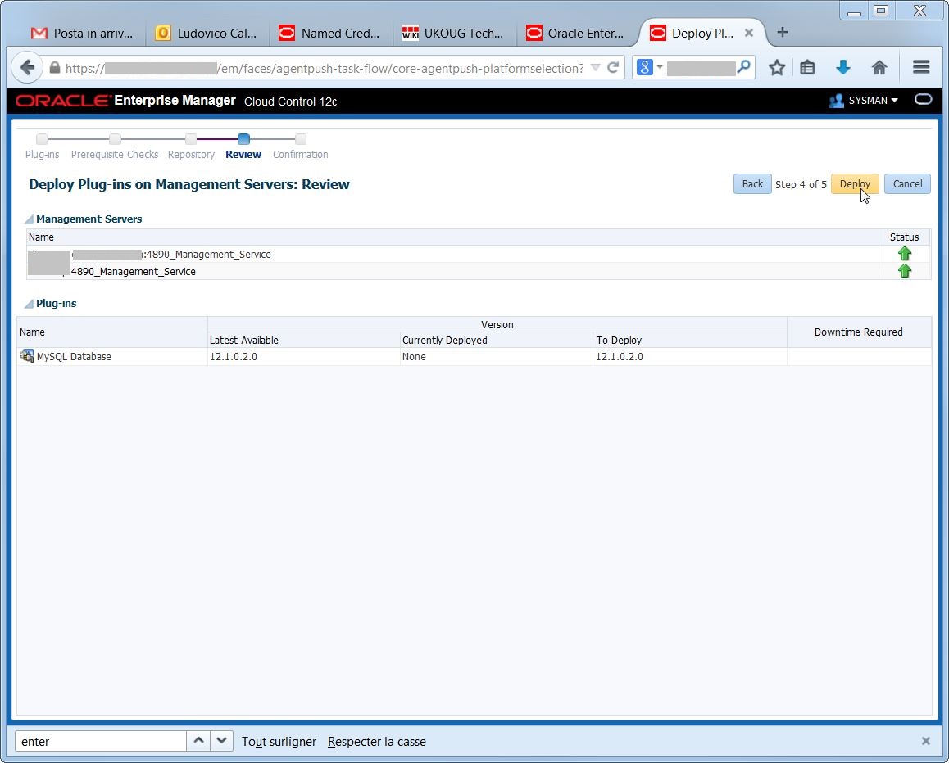Screen dimensions: 949x763
Task: Bookmark this page with the star
Action: 777,68
